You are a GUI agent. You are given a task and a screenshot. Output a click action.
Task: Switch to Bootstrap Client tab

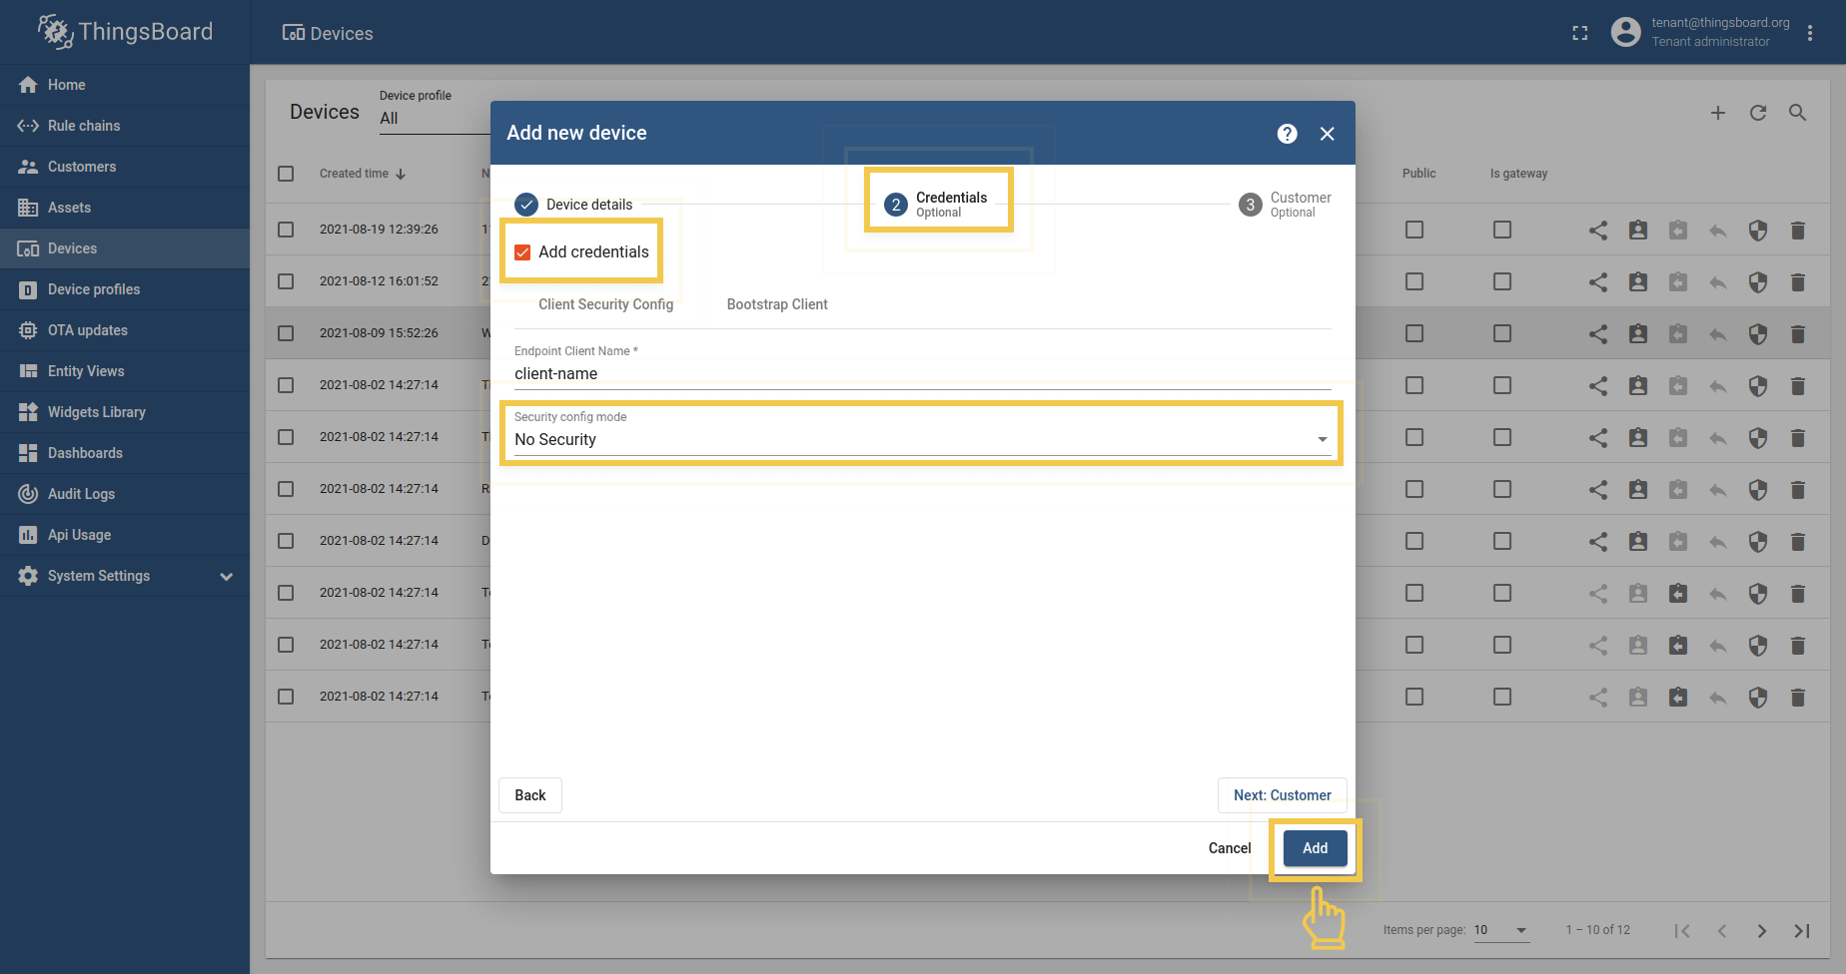tap(777, 304)
